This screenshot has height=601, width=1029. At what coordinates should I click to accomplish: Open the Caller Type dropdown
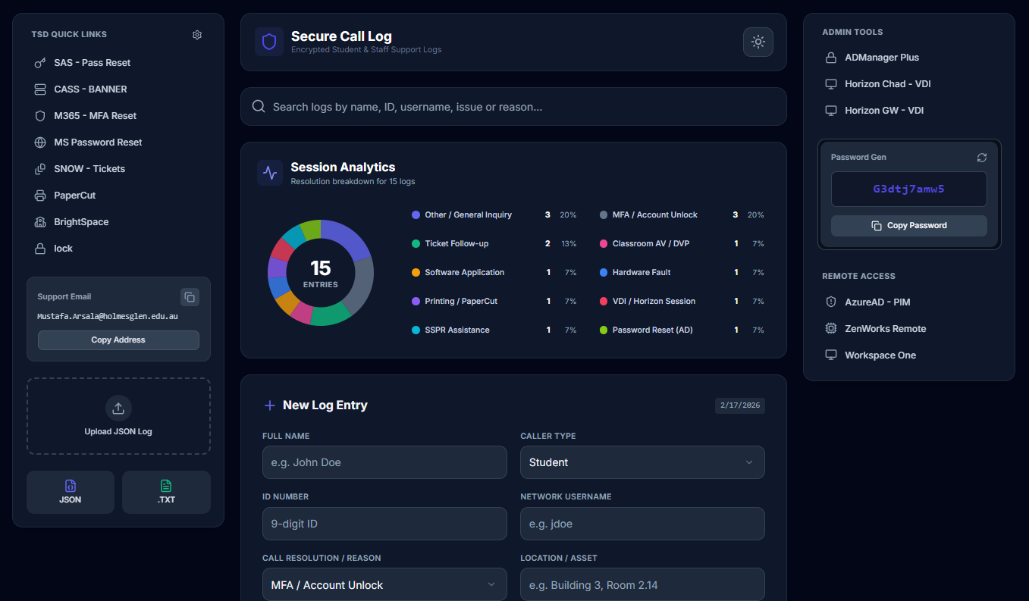(642, 462)
